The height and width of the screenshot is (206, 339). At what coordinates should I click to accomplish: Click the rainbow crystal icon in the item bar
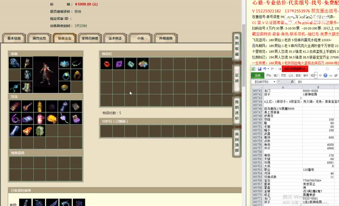coord(143,64)
